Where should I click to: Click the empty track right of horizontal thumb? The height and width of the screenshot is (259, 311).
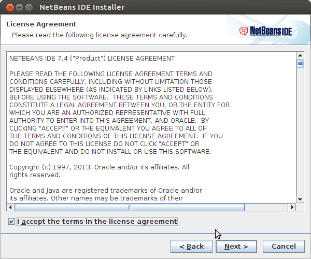[266, 207]
